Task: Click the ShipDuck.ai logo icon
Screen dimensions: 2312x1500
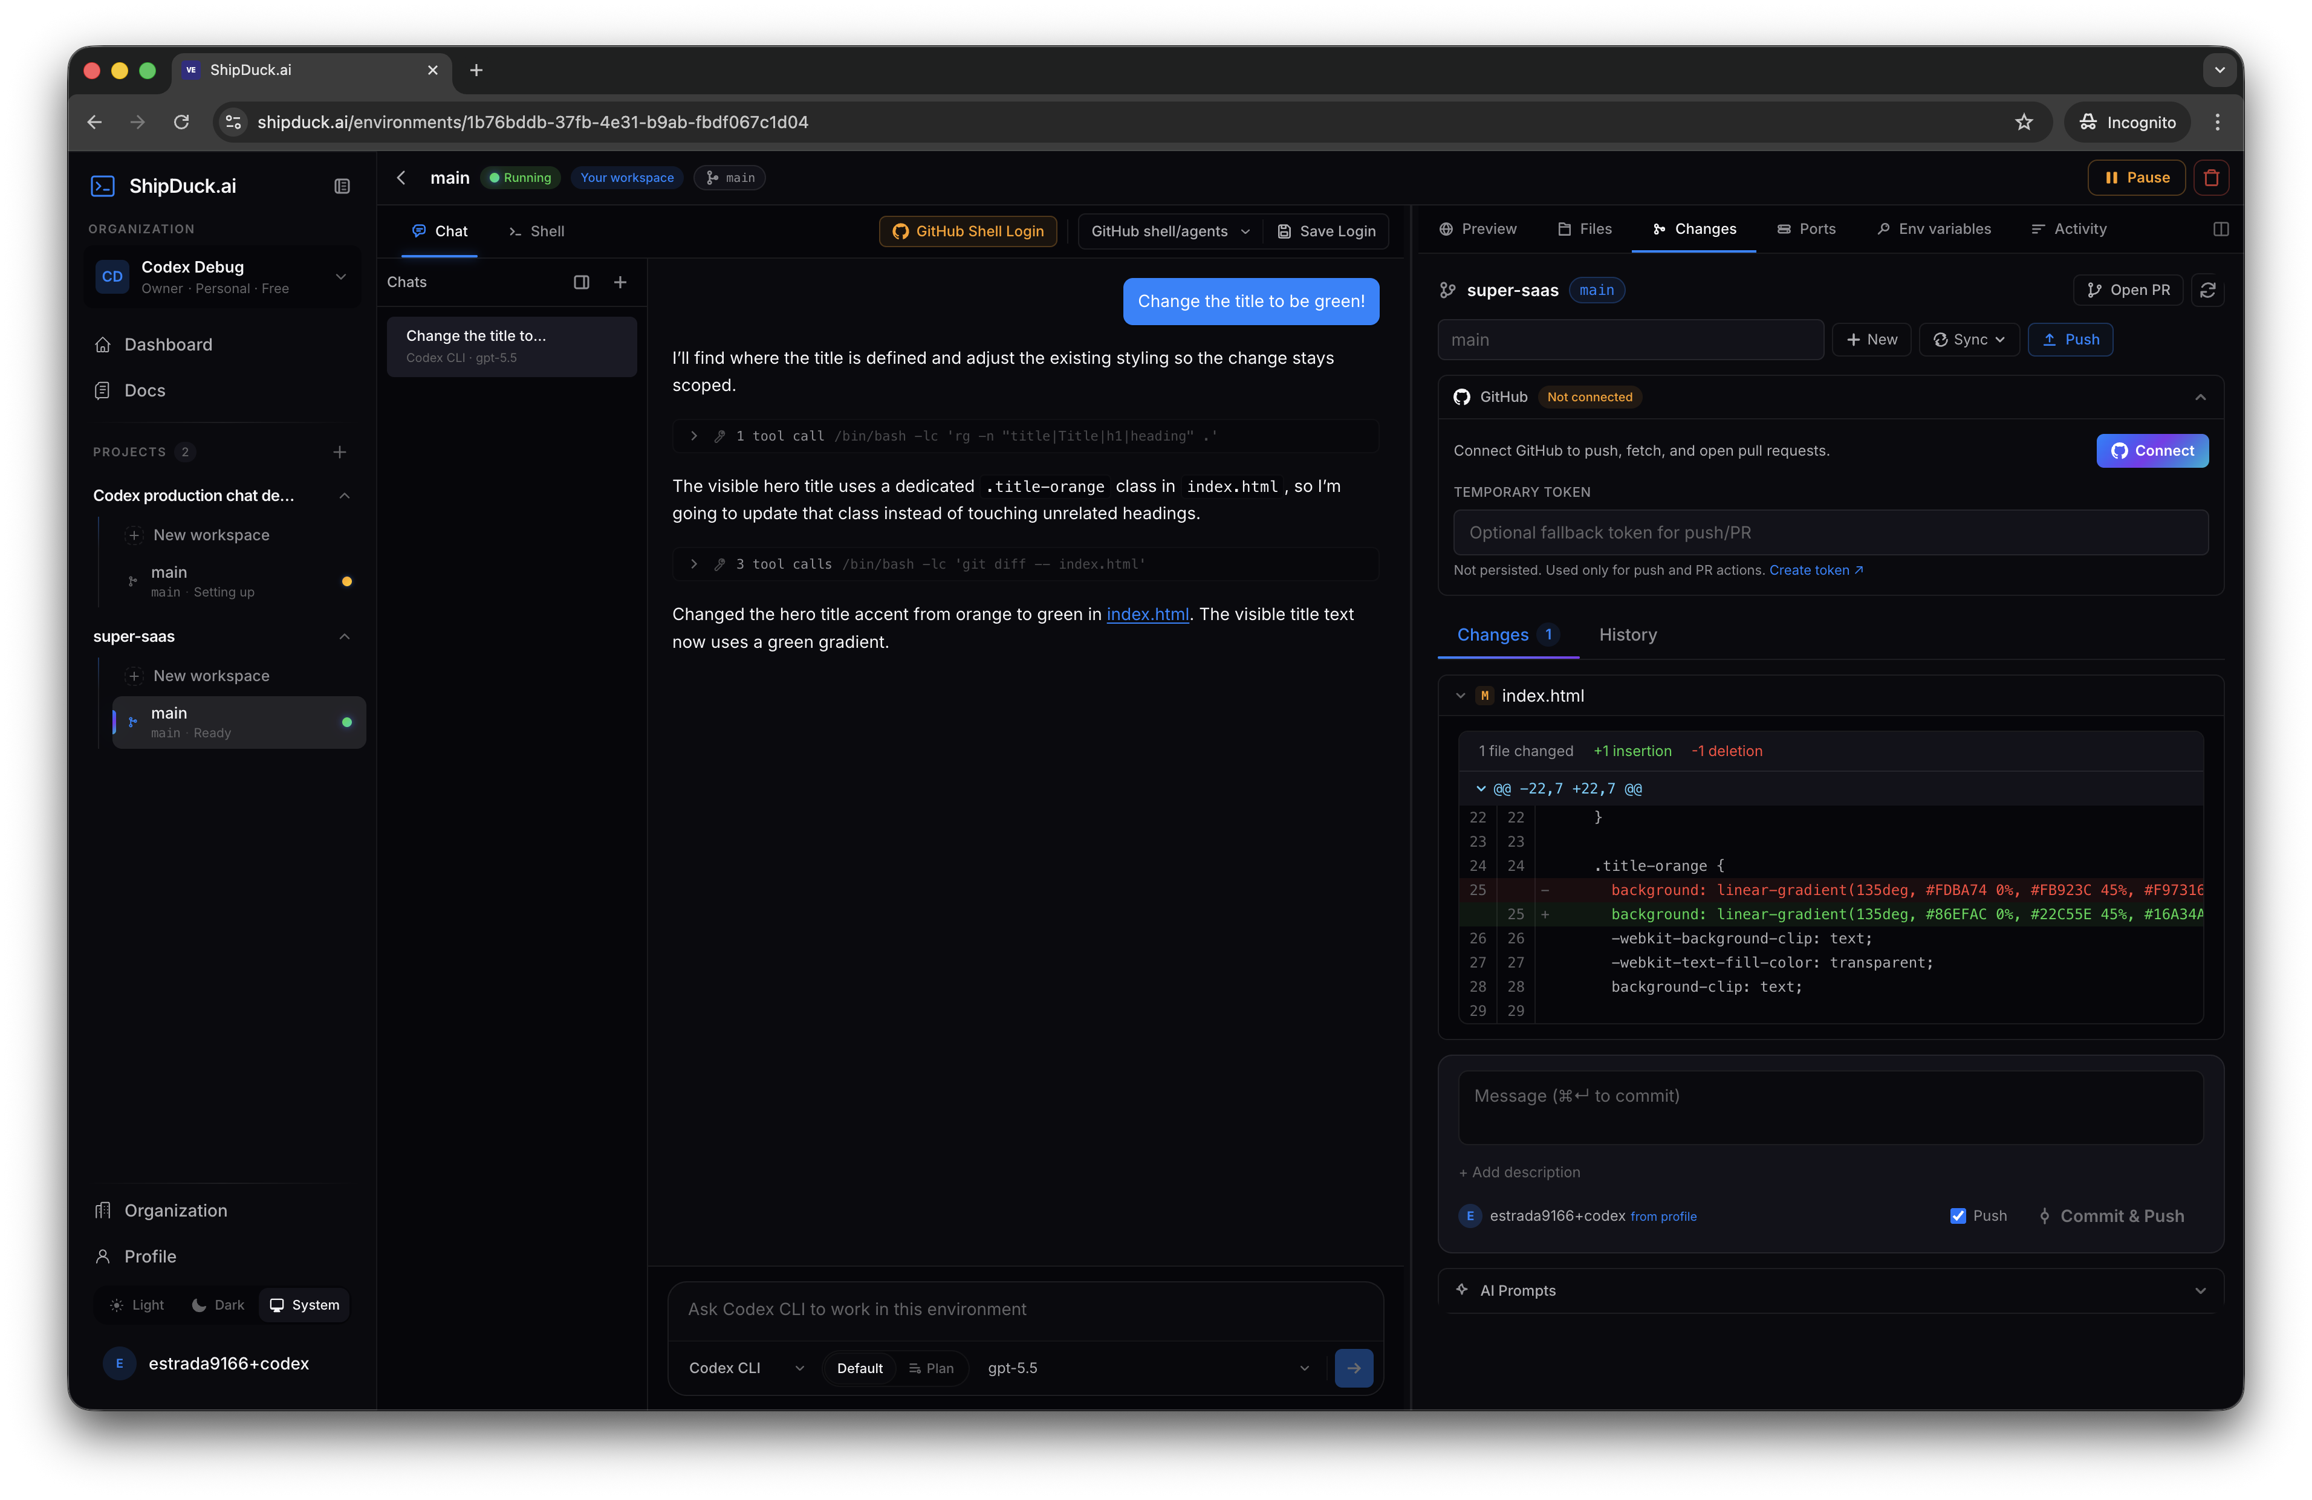Action: [103, 186]
